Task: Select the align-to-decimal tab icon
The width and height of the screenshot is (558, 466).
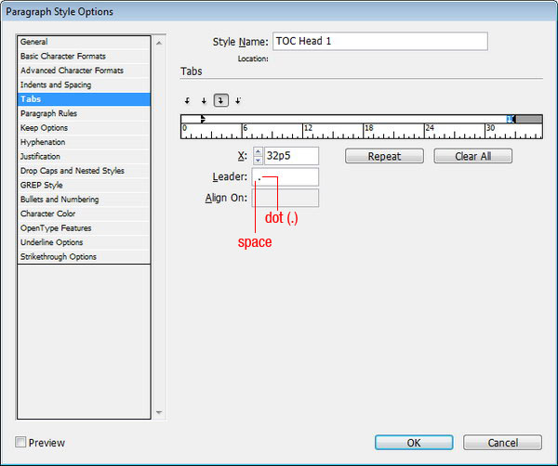Action: (x=238, y=101)
